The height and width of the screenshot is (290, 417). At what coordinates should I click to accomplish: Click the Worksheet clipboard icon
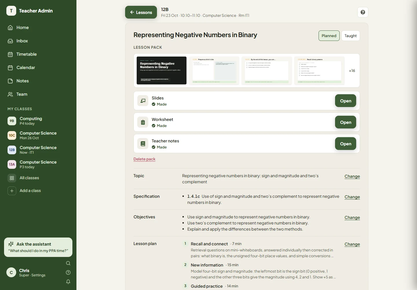[x=143, y=122]
